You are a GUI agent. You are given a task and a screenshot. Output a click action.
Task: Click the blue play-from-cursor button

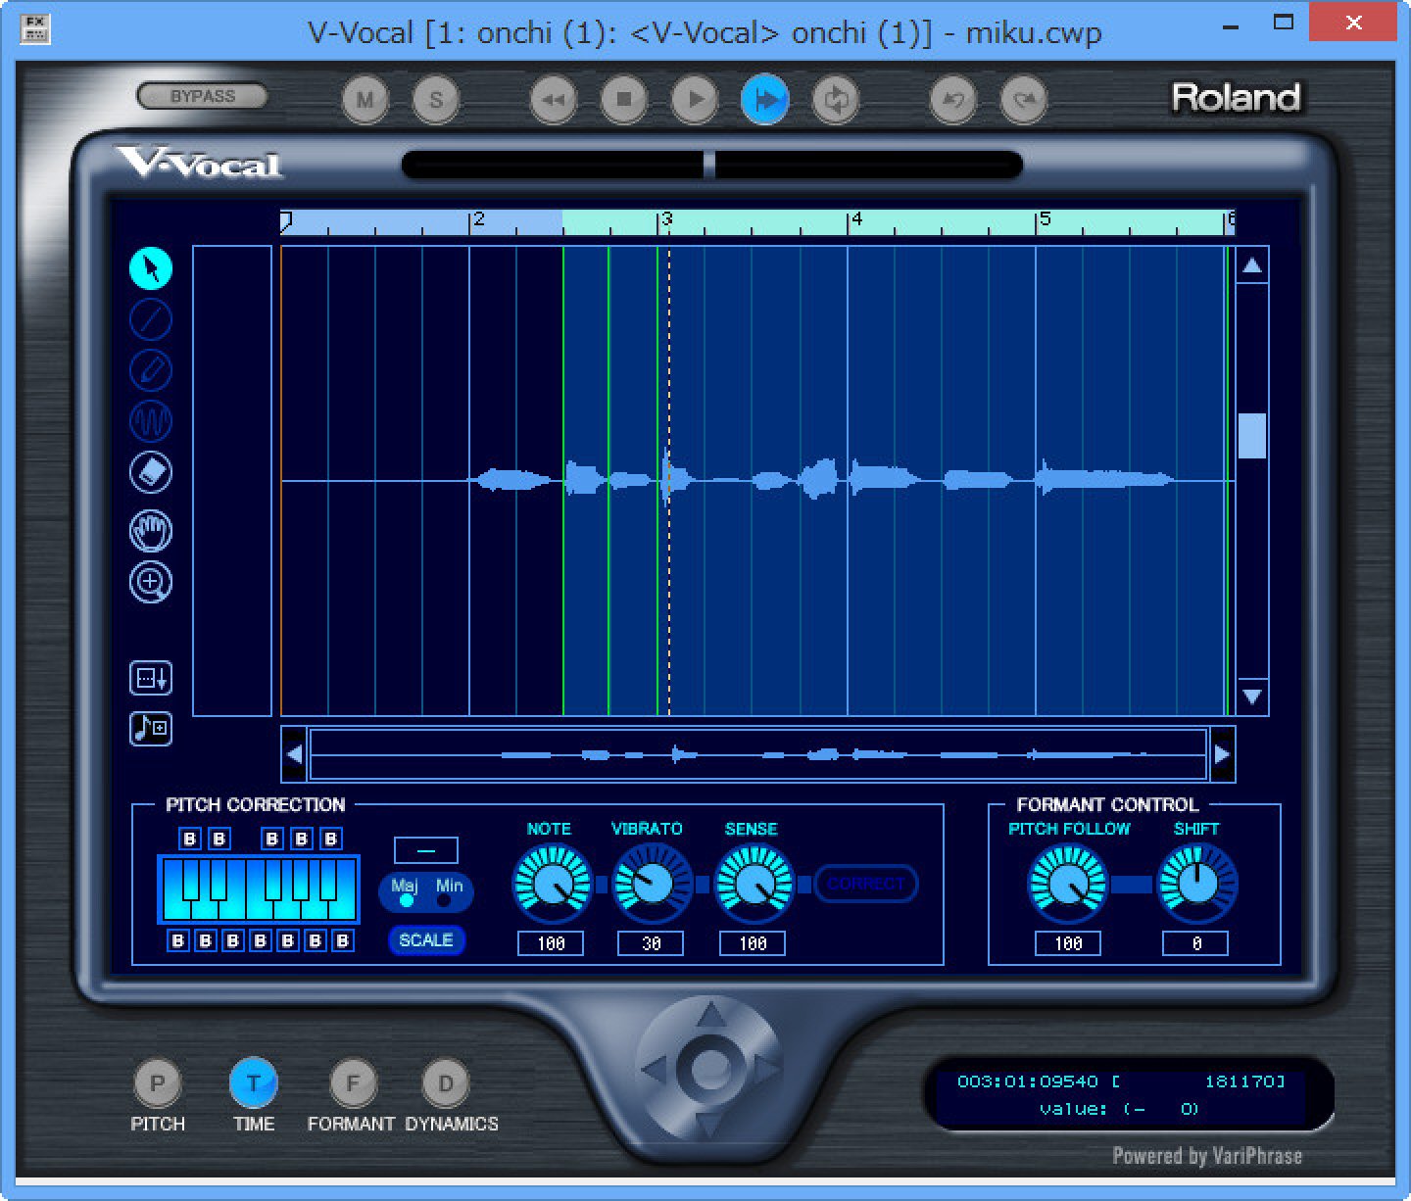coord(765,99)
